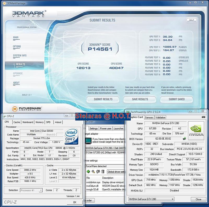The width and height of the screenshot is (209, 207).
Task: Click the nvoglv32.dll file row
Action: [x=105, y=189]
